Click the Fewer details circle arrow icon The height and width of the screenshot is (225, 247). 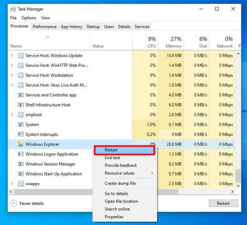pos(14,203)
